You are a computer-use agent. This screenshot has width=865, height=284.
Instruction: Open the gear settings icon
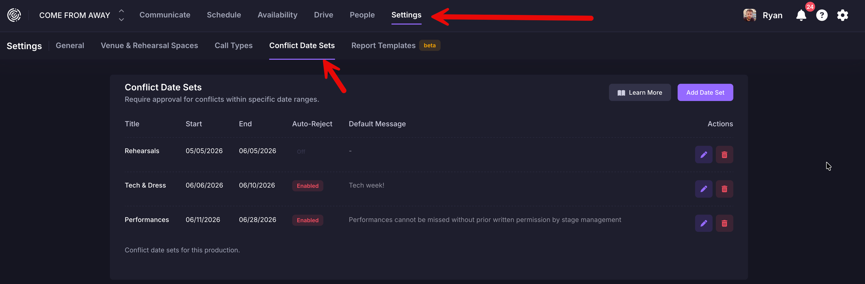click(842, 15)
